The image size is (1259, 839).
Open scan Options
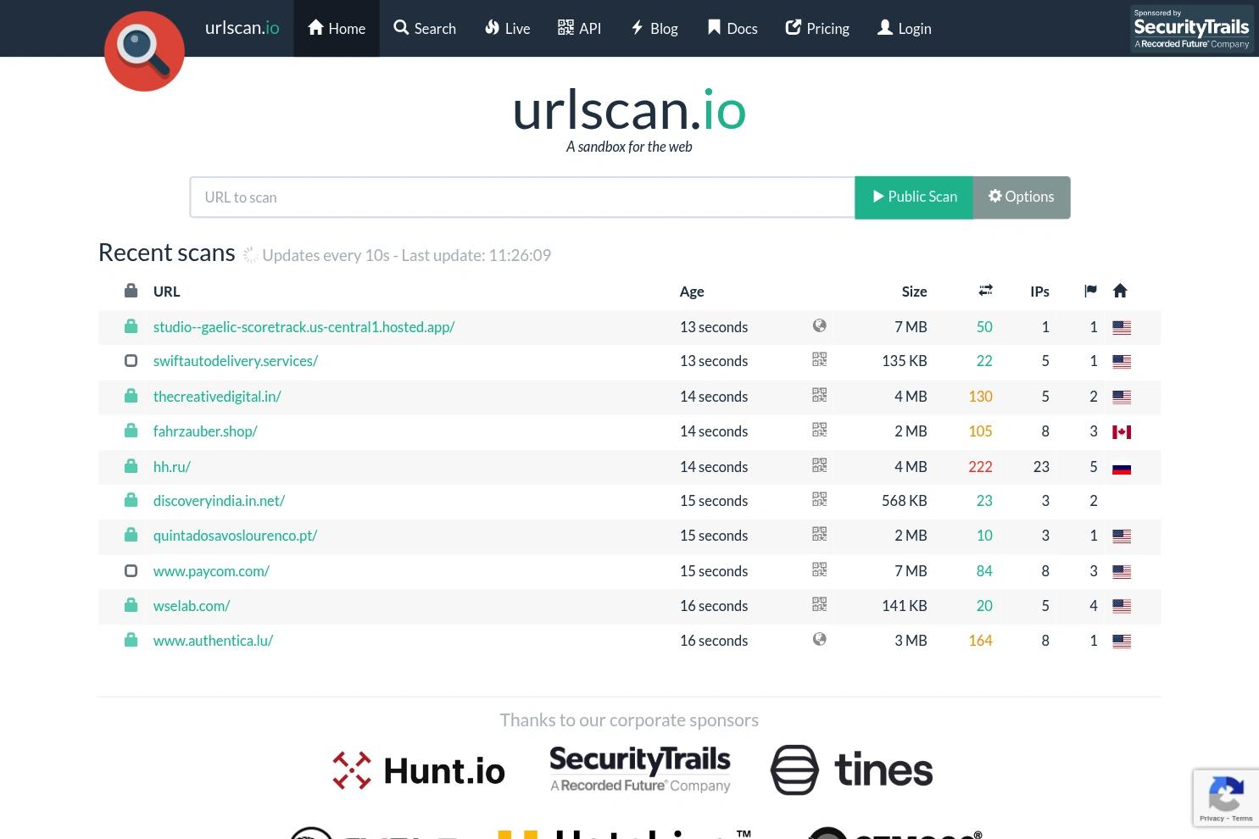[1022, 197]
